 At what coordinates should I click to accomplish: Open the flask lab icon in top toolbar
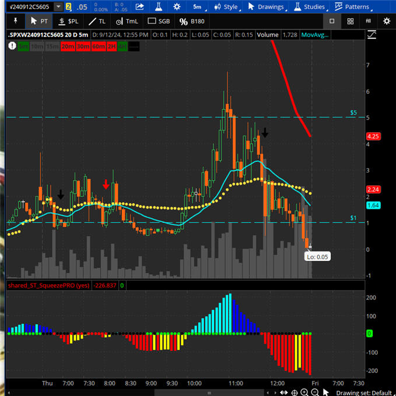click(x=159, y=6)
